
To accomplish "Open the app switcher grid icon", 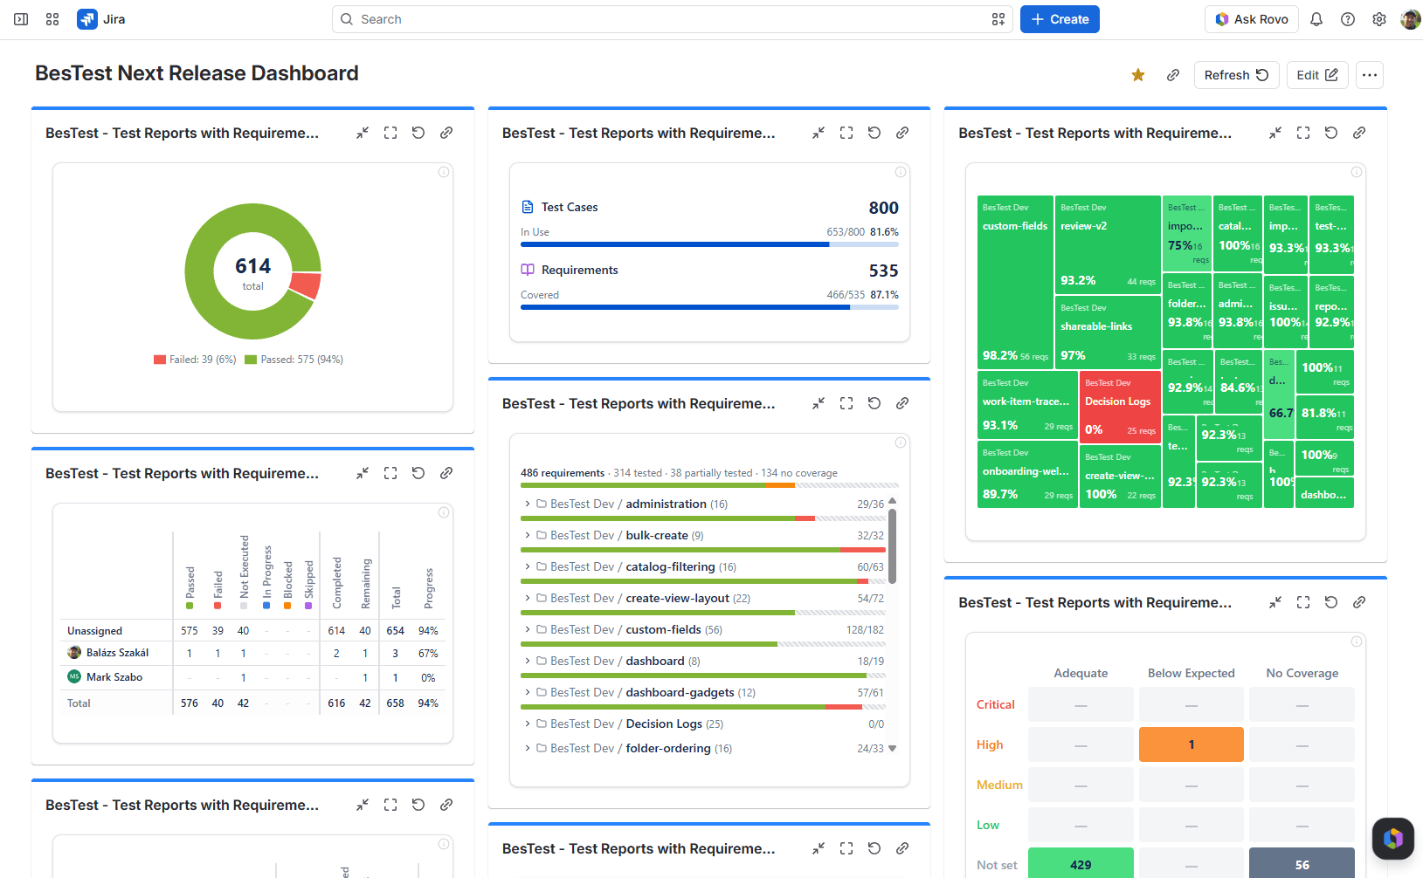I will pos(52,19).
